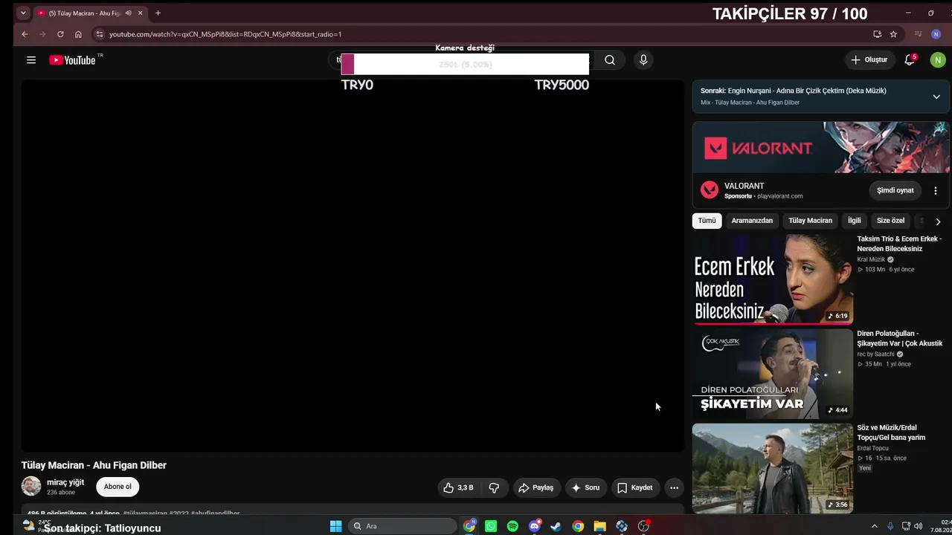Image resolution: width=952 pixels, height=535 pixels.
Task: Select the Aramanızdan filter chip
Action: pos(752,221)
